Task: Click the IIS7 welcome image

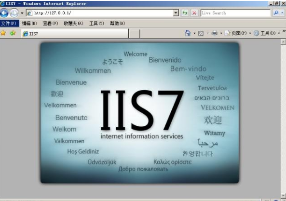Action: (139, 113)
